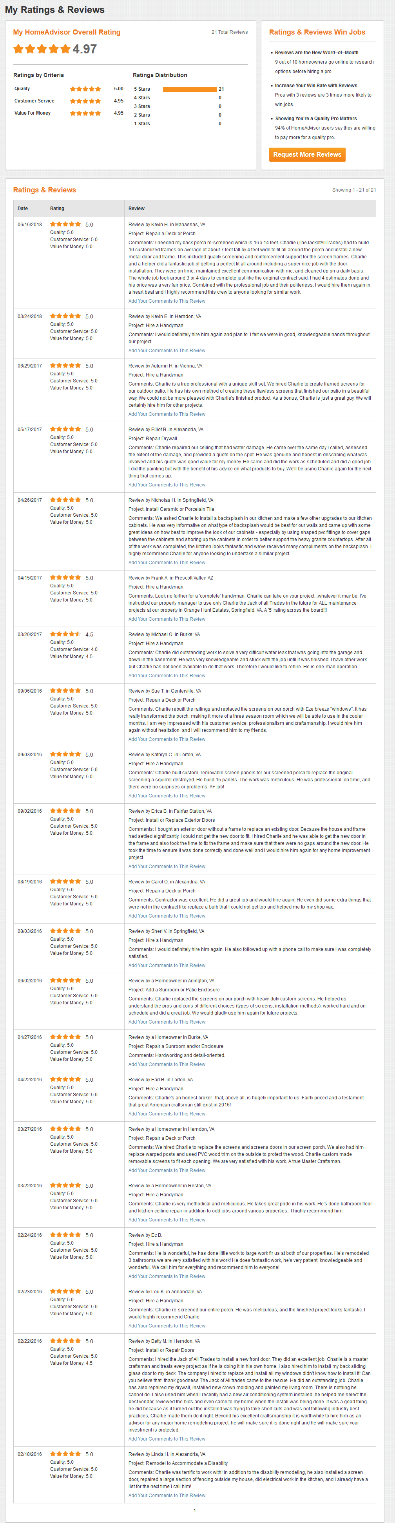
Task: Click the Customer Service criteria stars
Action: point(85,101)
